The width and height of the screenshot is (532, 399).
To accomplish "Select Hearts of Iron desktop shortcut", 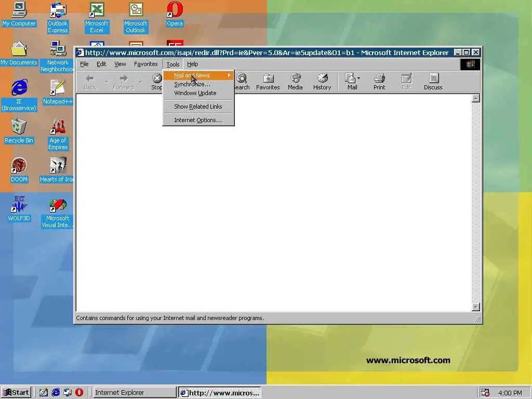I will coord(57,170).
